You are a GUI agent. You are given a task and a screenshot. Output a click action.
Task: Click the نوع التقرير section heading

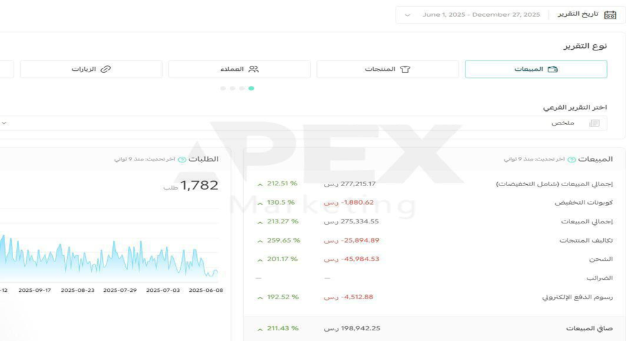[x=585, y=46]
